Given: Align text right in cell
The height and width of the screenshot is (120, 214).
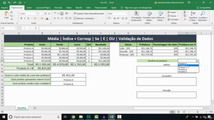Looking at the screenshot, I should 62,18.
